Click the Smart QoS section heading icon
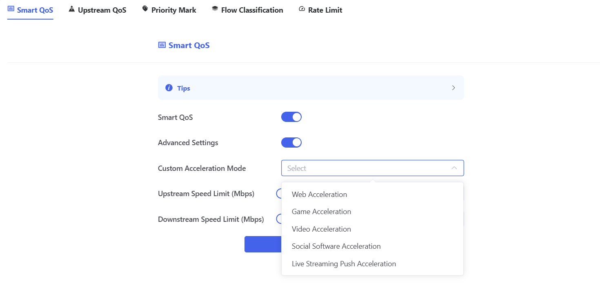The image size is (600, 294). (162, 45)
